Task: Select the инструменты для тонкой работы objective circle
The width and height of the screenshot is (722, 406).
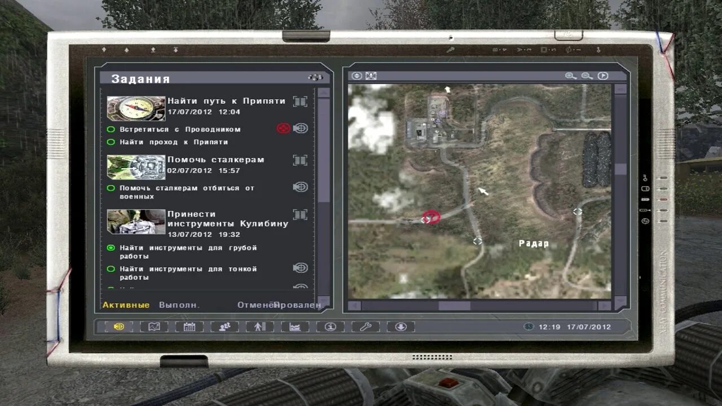Action: click(x=111, y=269)
